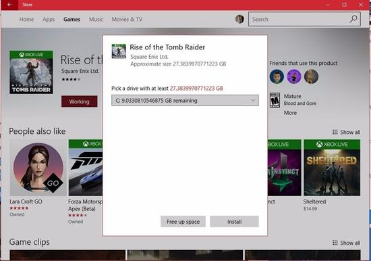Click the star rating under Square Enix

click(71, 80)
